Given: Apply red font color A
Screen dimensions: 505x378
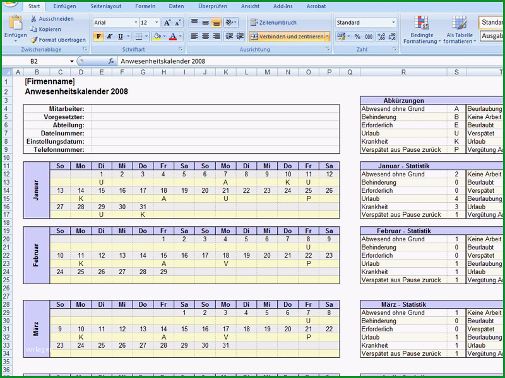Looking at the screenshot, I should point(173,37).
